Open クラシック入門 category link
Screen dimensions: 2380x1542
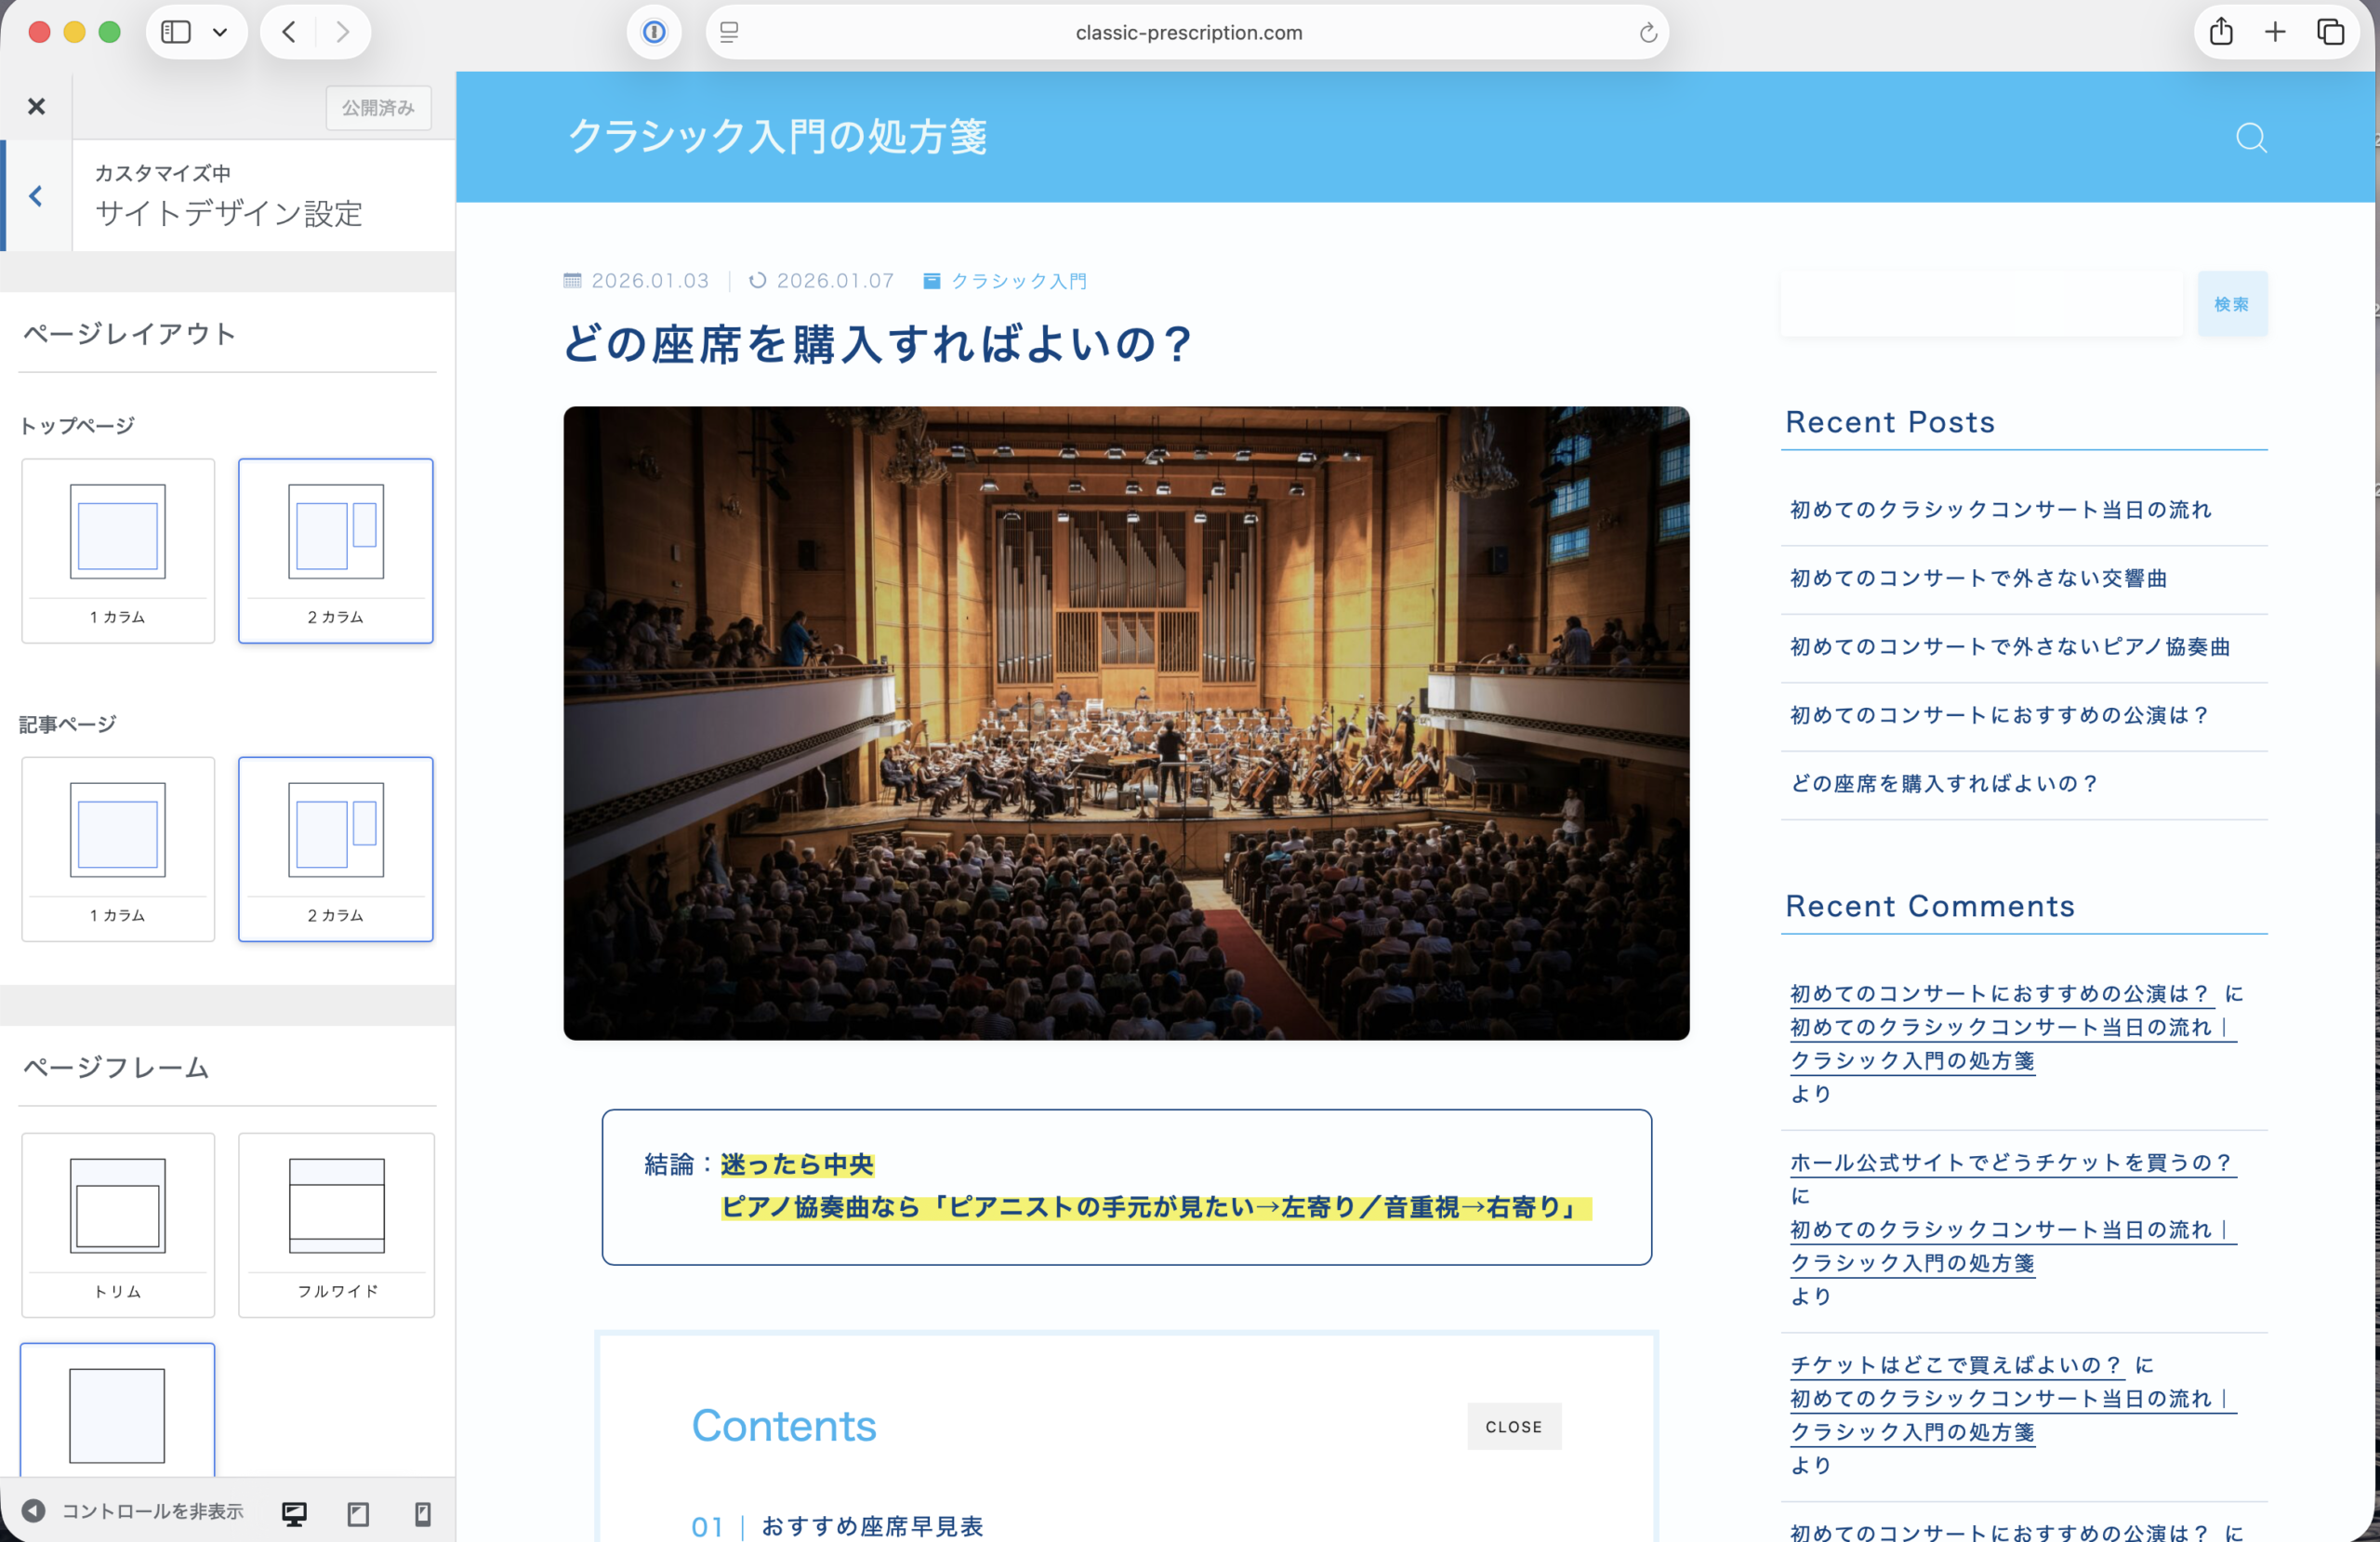(1018, 281)
